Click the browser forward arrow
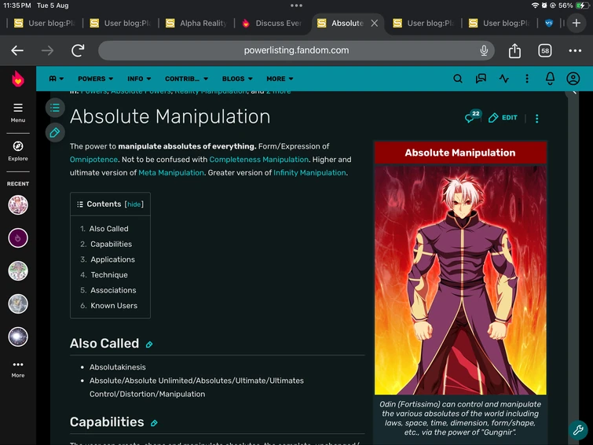Screen dimensions: 593x445 [47, 50]
